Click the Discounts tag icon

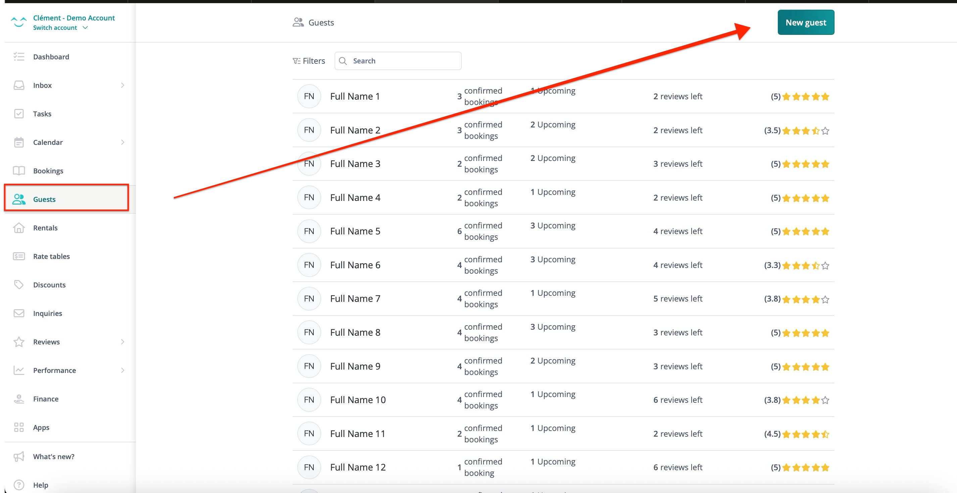(x=19, y=285)
